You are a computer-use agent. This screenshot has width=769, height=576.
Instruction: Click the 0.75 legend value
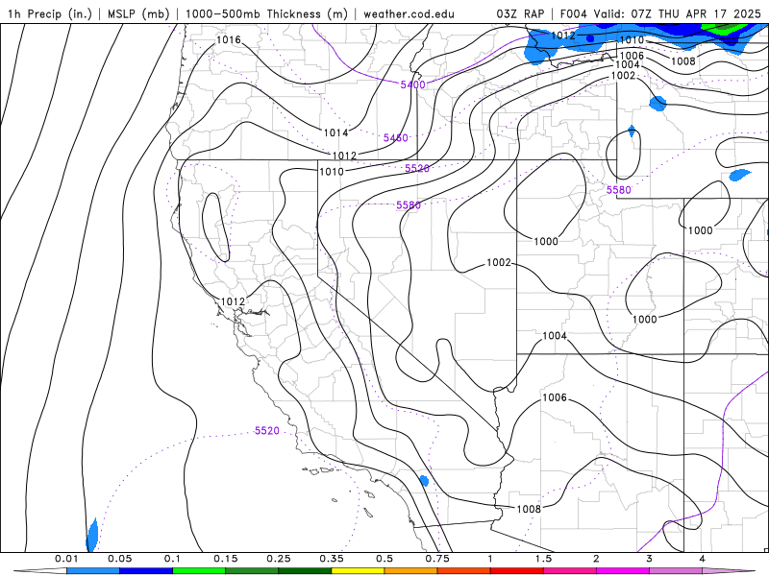437,559
